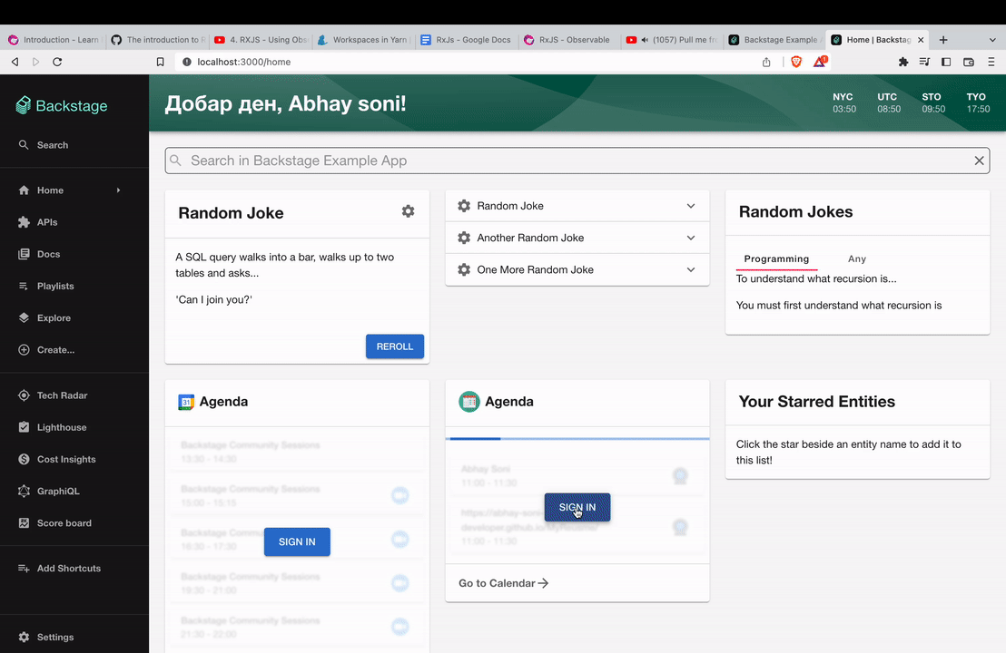Follow the Go to Calendar link

(x=503, y=583)
